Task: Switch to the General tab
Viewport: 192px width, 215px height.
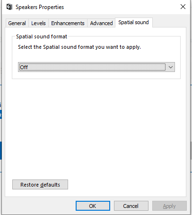Action: pyautogui.click(x=17, y=23)
